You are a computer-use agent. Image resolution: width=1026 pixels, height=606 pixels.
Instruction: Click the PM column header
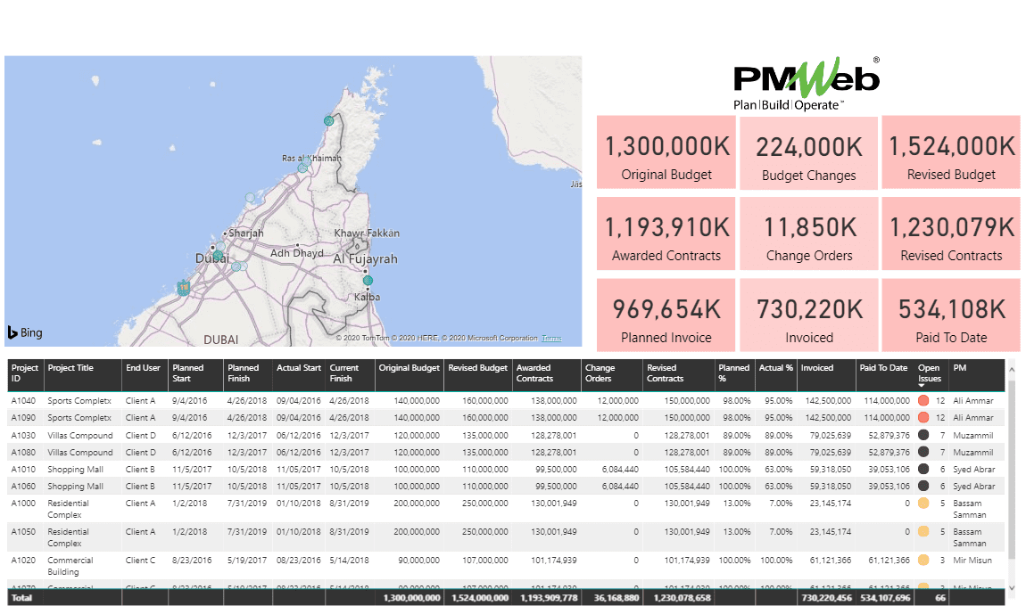tap(959, 367)
